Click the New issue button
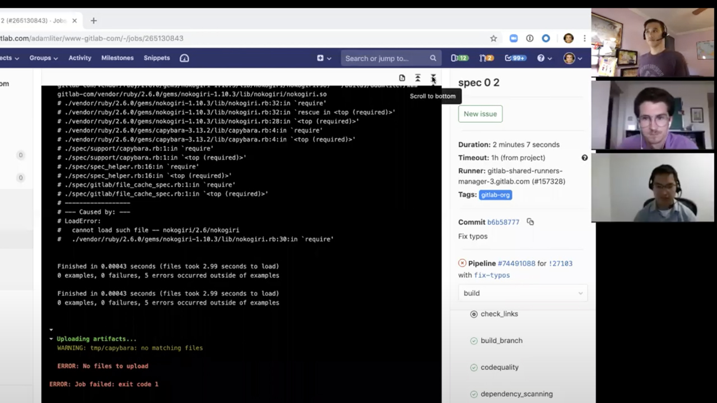 click(480, 114)
